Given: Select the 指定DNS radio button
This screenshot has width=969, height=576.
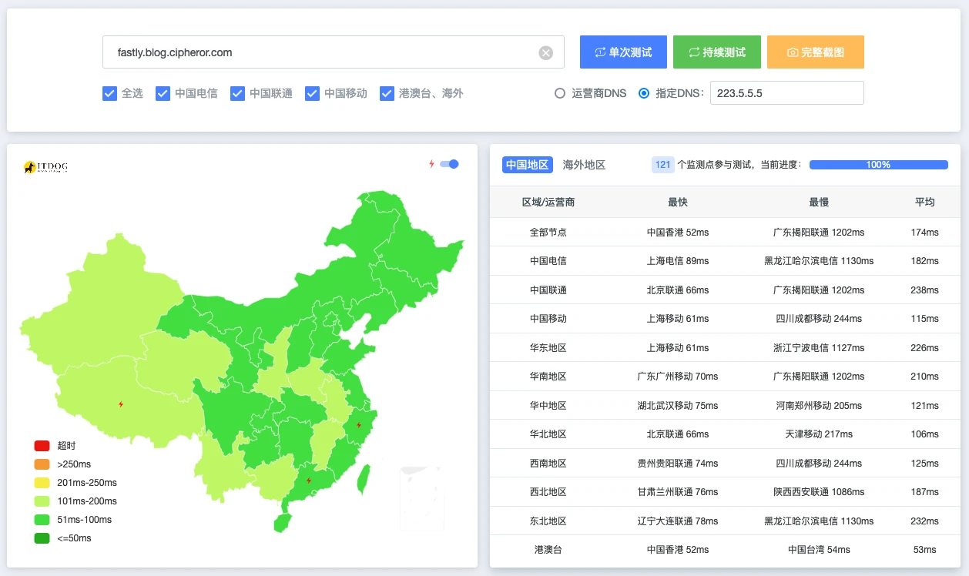Looking at the screenshot, I should pos(644,93).
